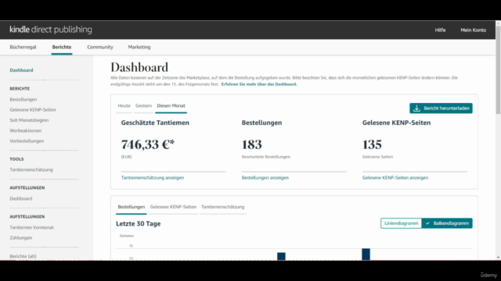Click the 746,33 € royalties value

[148, 144]
